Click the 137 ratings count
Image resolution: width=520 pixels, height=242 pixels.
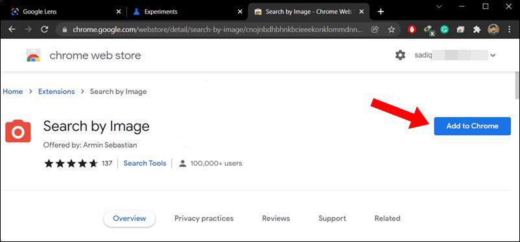tap(107, 163)
